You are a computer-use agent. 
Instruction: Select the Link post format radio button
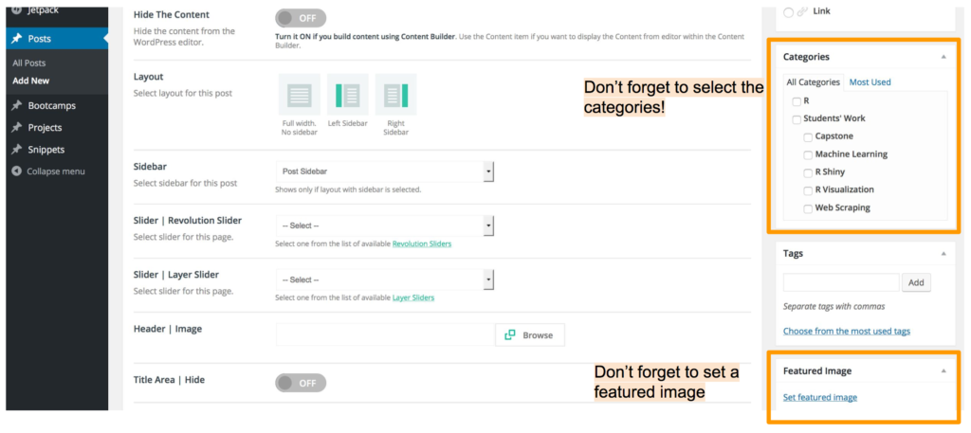pyautogui.click(x=788, y=11)
